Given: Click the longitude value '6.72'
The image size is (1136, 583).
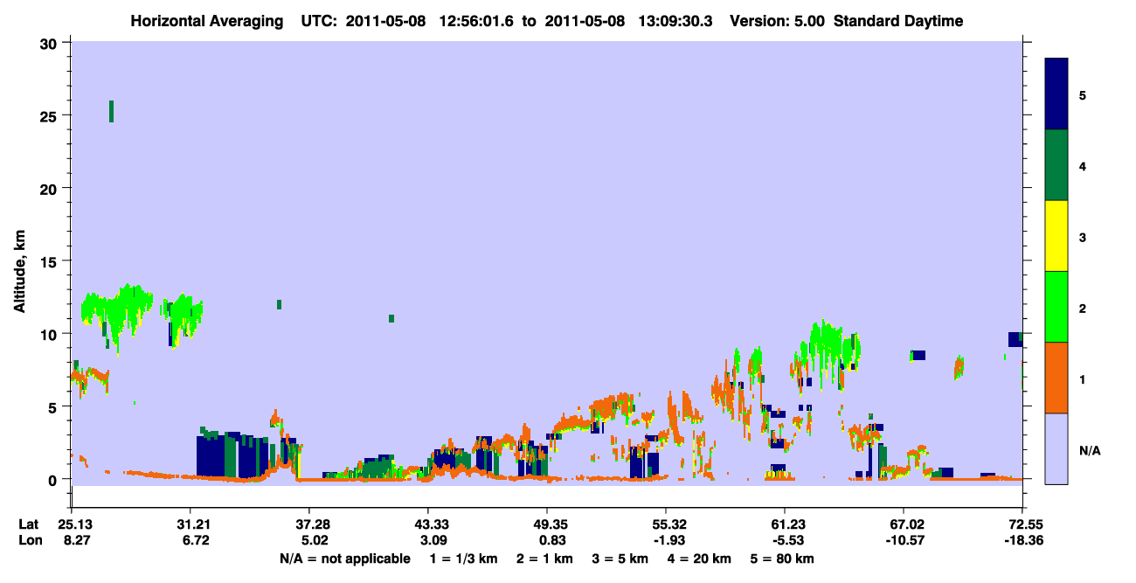Looking at the screenshot, I should click(x=194, y=541).
